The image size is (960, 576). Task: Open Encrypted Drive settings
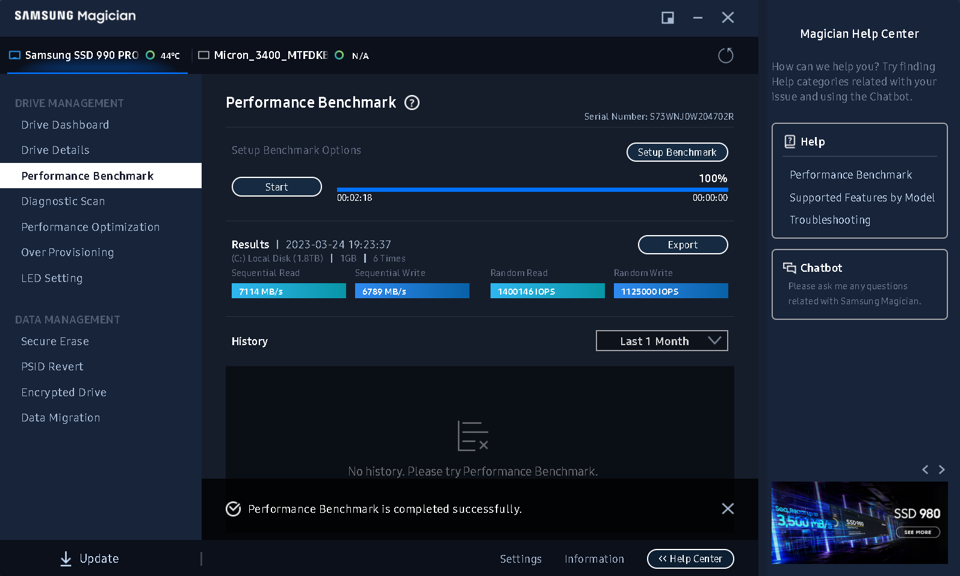click(x=64, y=393)
